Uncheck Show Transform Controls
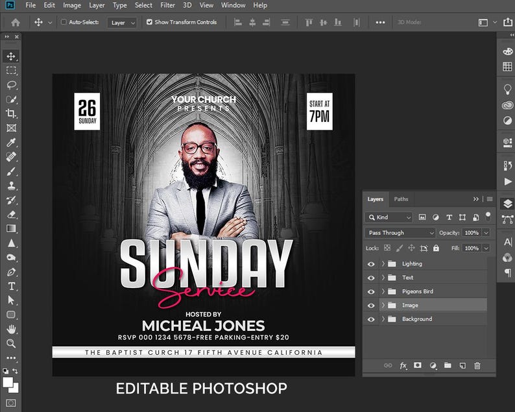Image resolution: width=515 pixels, height=412 pixels. 149,22
